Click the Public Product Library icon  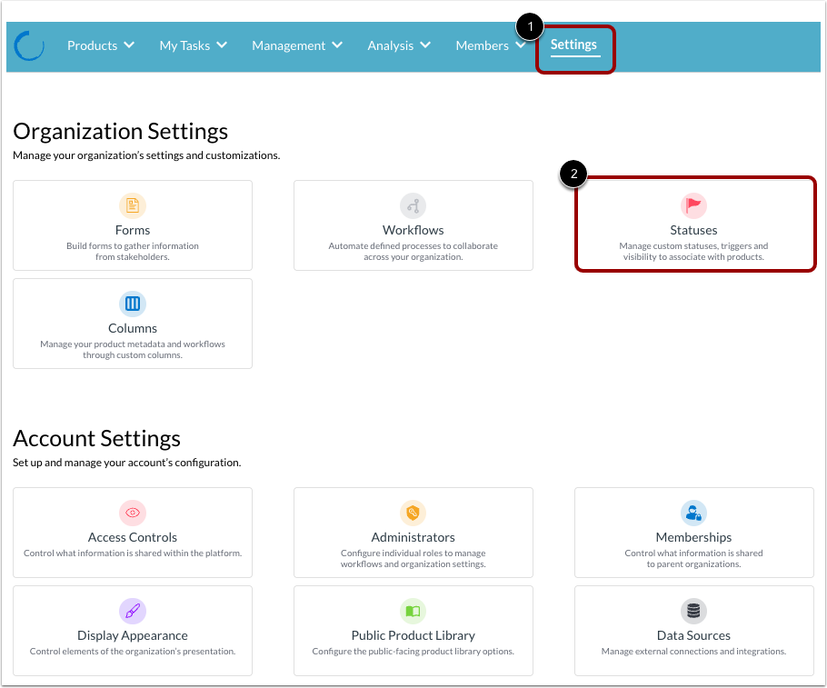tap(413, 611)
